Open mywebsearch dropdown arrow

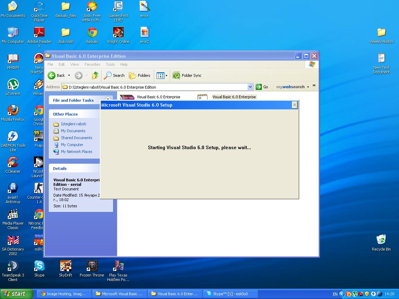308,87
